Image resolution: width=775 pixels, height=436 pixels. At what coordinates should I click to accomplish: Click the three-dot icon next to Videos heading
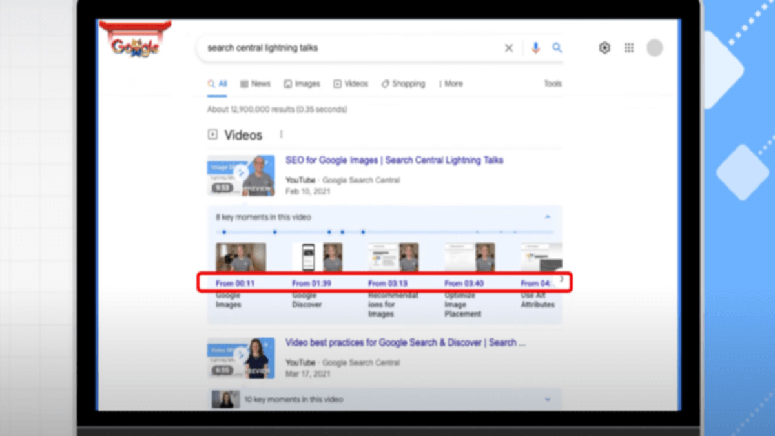pyautogui.click(x=281, y=134)
